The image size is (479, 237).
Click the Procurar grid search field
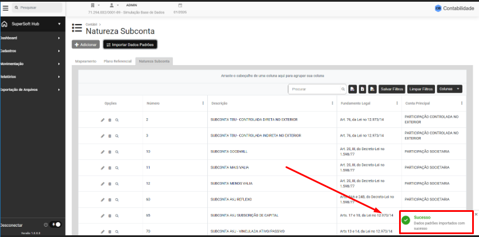point(317,89)
